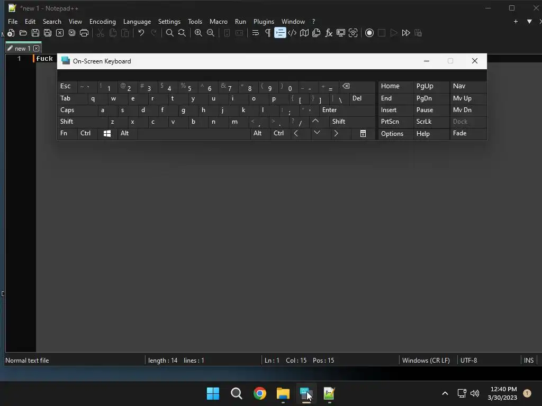Open the document list down-arrow at top right
The height and width of the screenshot is (406, 542).
click(529, 21)
